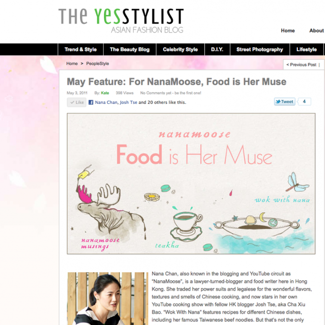Open author Kate's profile link
Viewport: 325px width, 325px height.
[105, 93]
